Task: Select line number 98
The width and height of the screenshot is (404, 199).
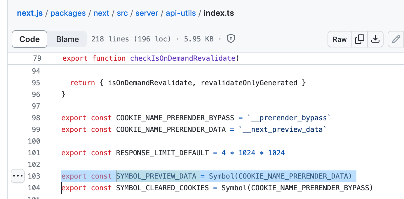Action: click(36, 118)
